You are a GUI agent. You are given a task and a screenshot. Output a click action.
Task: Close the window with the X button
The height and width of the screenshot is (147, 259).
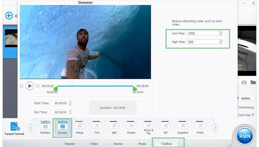(253, 3)
